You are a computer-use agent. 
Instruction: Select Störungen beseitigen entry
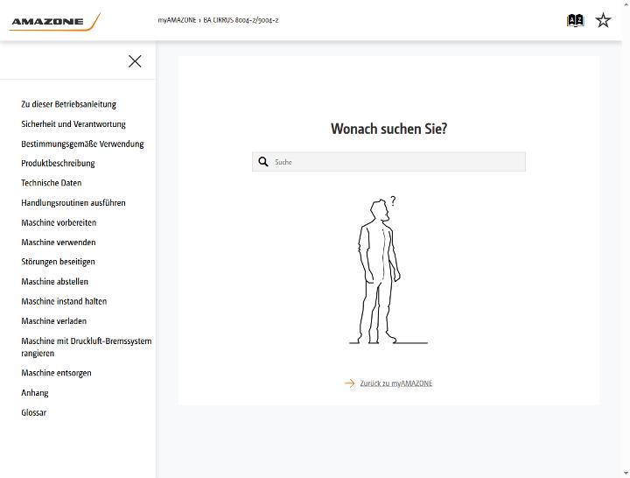point(58,262)
